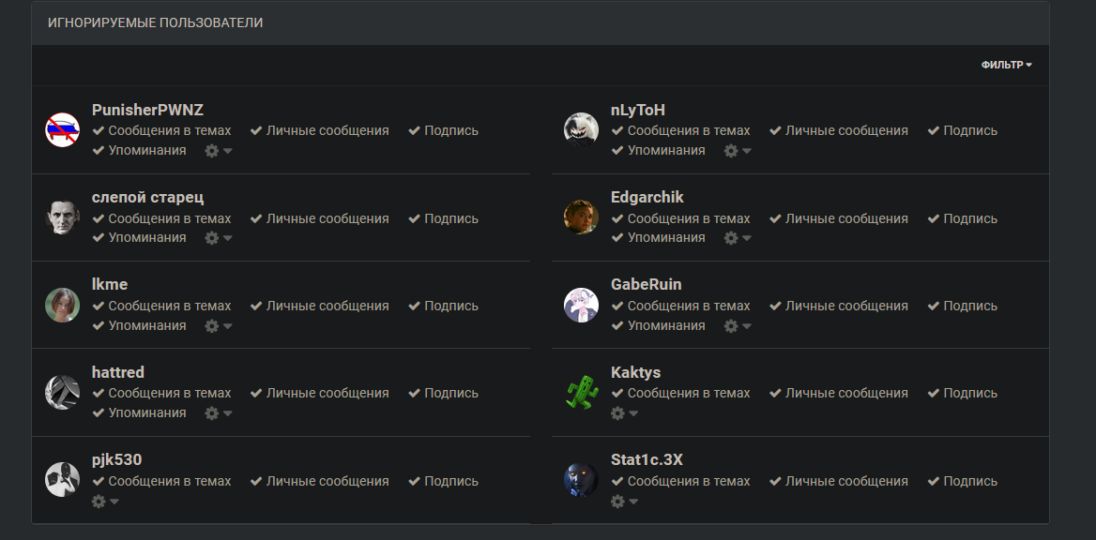Click the gear icon for Stat1c.3X
This screenshot has width=1096, height=540.
[623, 502]
